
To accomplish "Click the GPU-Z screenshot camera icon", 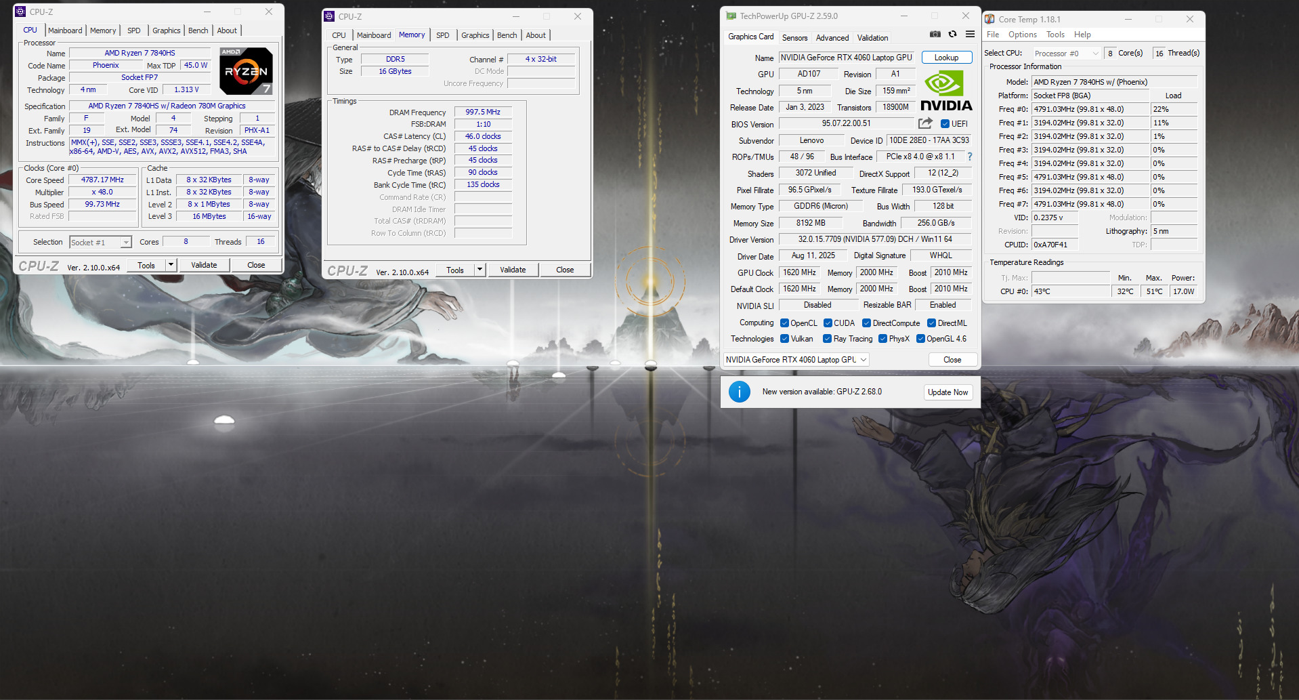I will [x=935, y=35].
